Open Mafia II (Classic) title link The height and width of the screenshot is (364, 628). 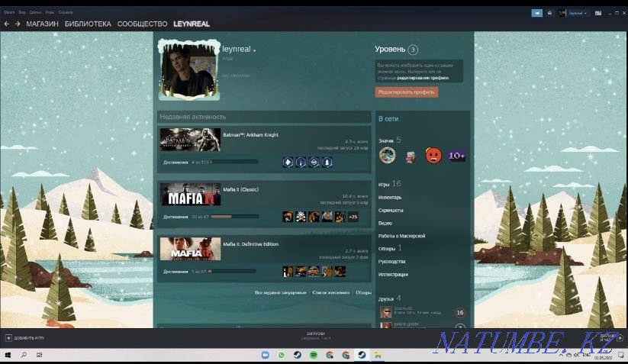pos(240,189)
